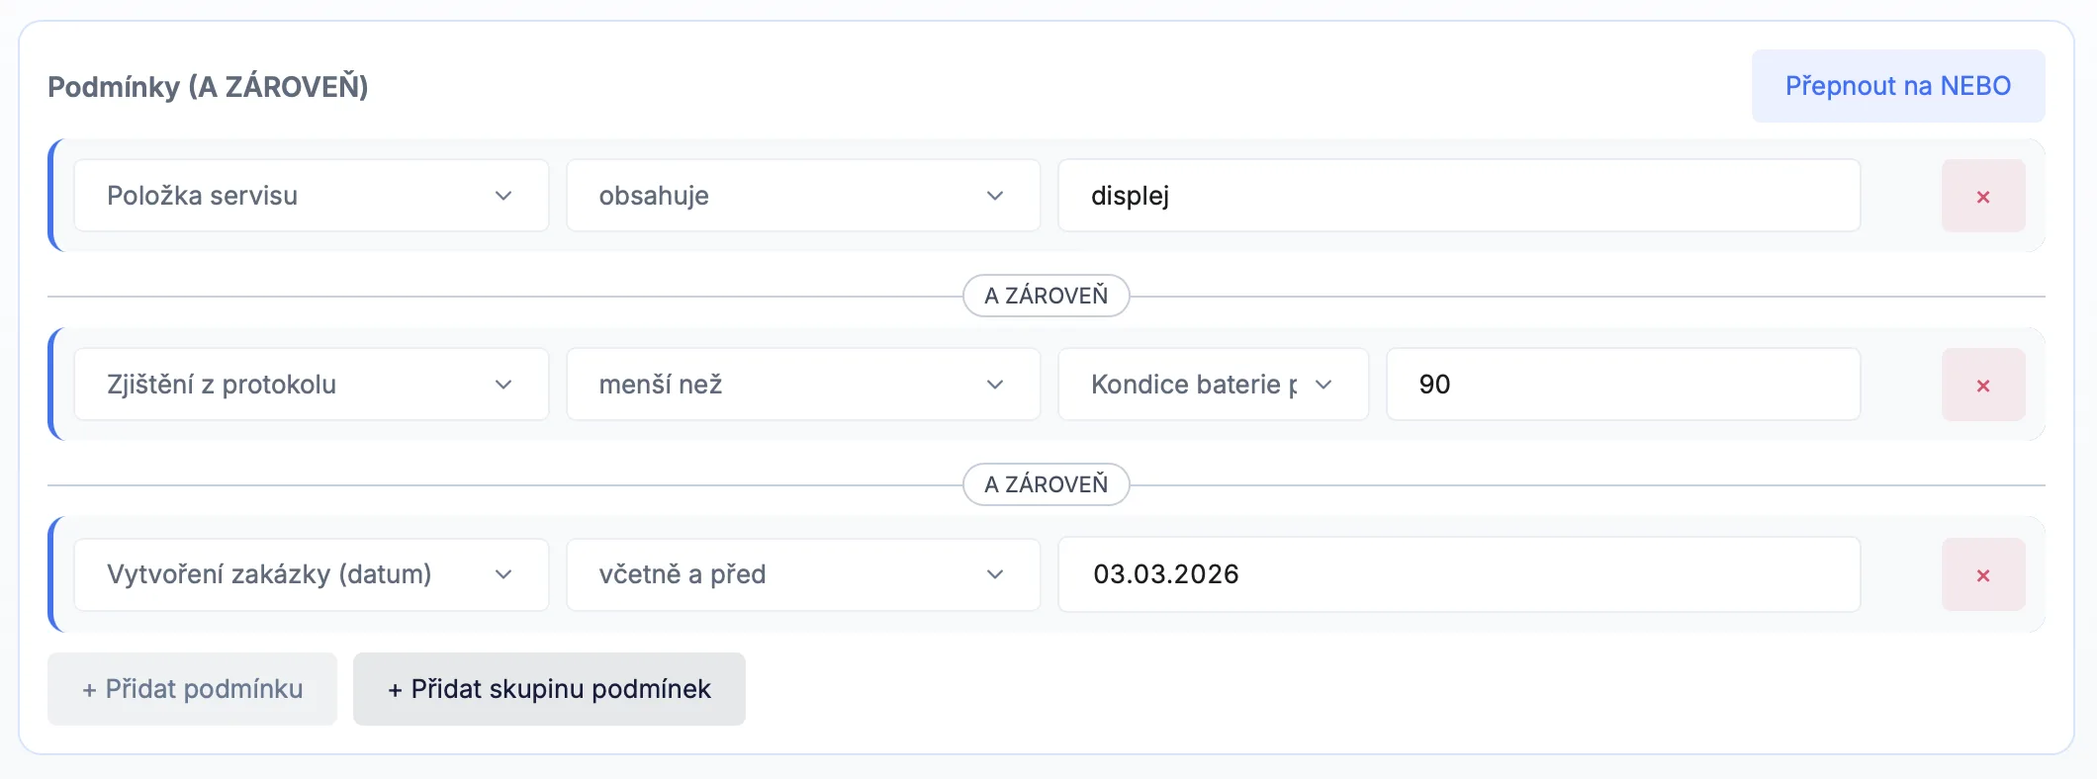The height and width of the screenshot is (779, 2097).
Task: Change the 'menší než' operator dropdown
Action: [802, 385]
